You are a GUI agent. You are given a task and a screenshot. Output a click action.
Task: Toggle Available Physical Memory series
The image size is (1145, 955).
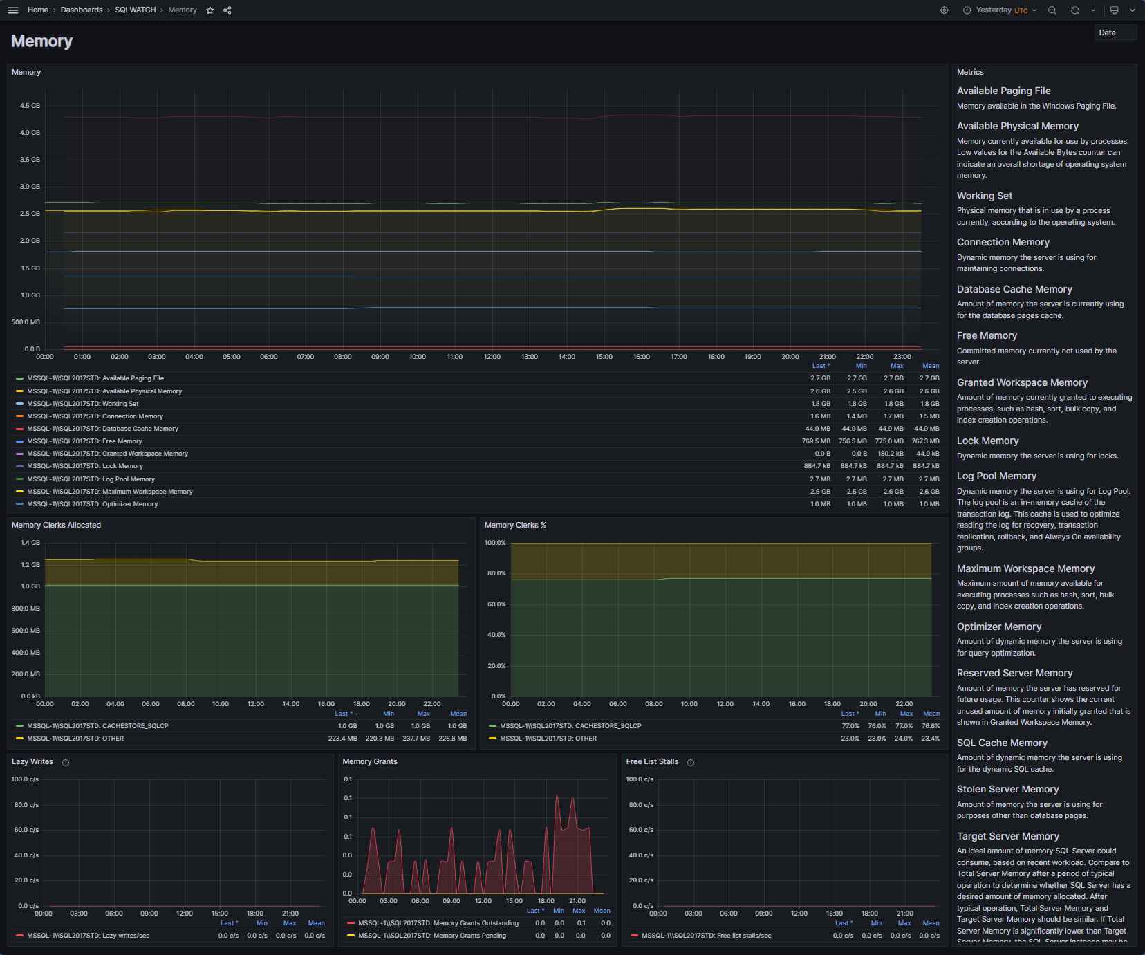104,391
